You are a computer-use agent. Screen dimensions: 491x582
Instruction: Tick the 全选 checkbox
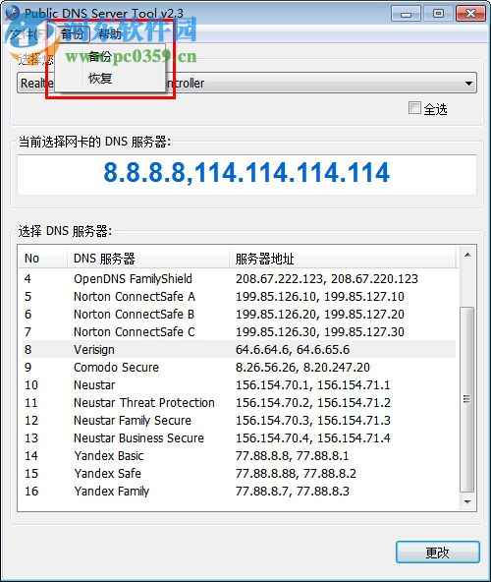(x=414, y=108)
